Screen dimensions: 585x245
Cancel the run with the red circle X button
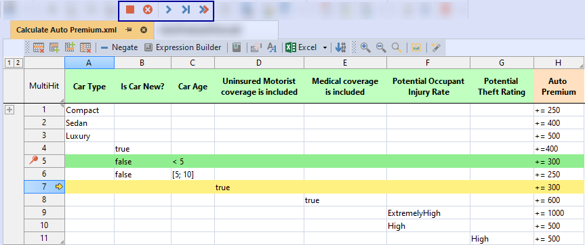click(x=148, y=9)
